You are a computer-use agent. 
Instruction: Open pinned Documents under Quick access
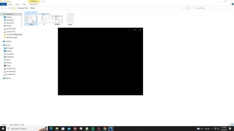click(x=10, y=23)
